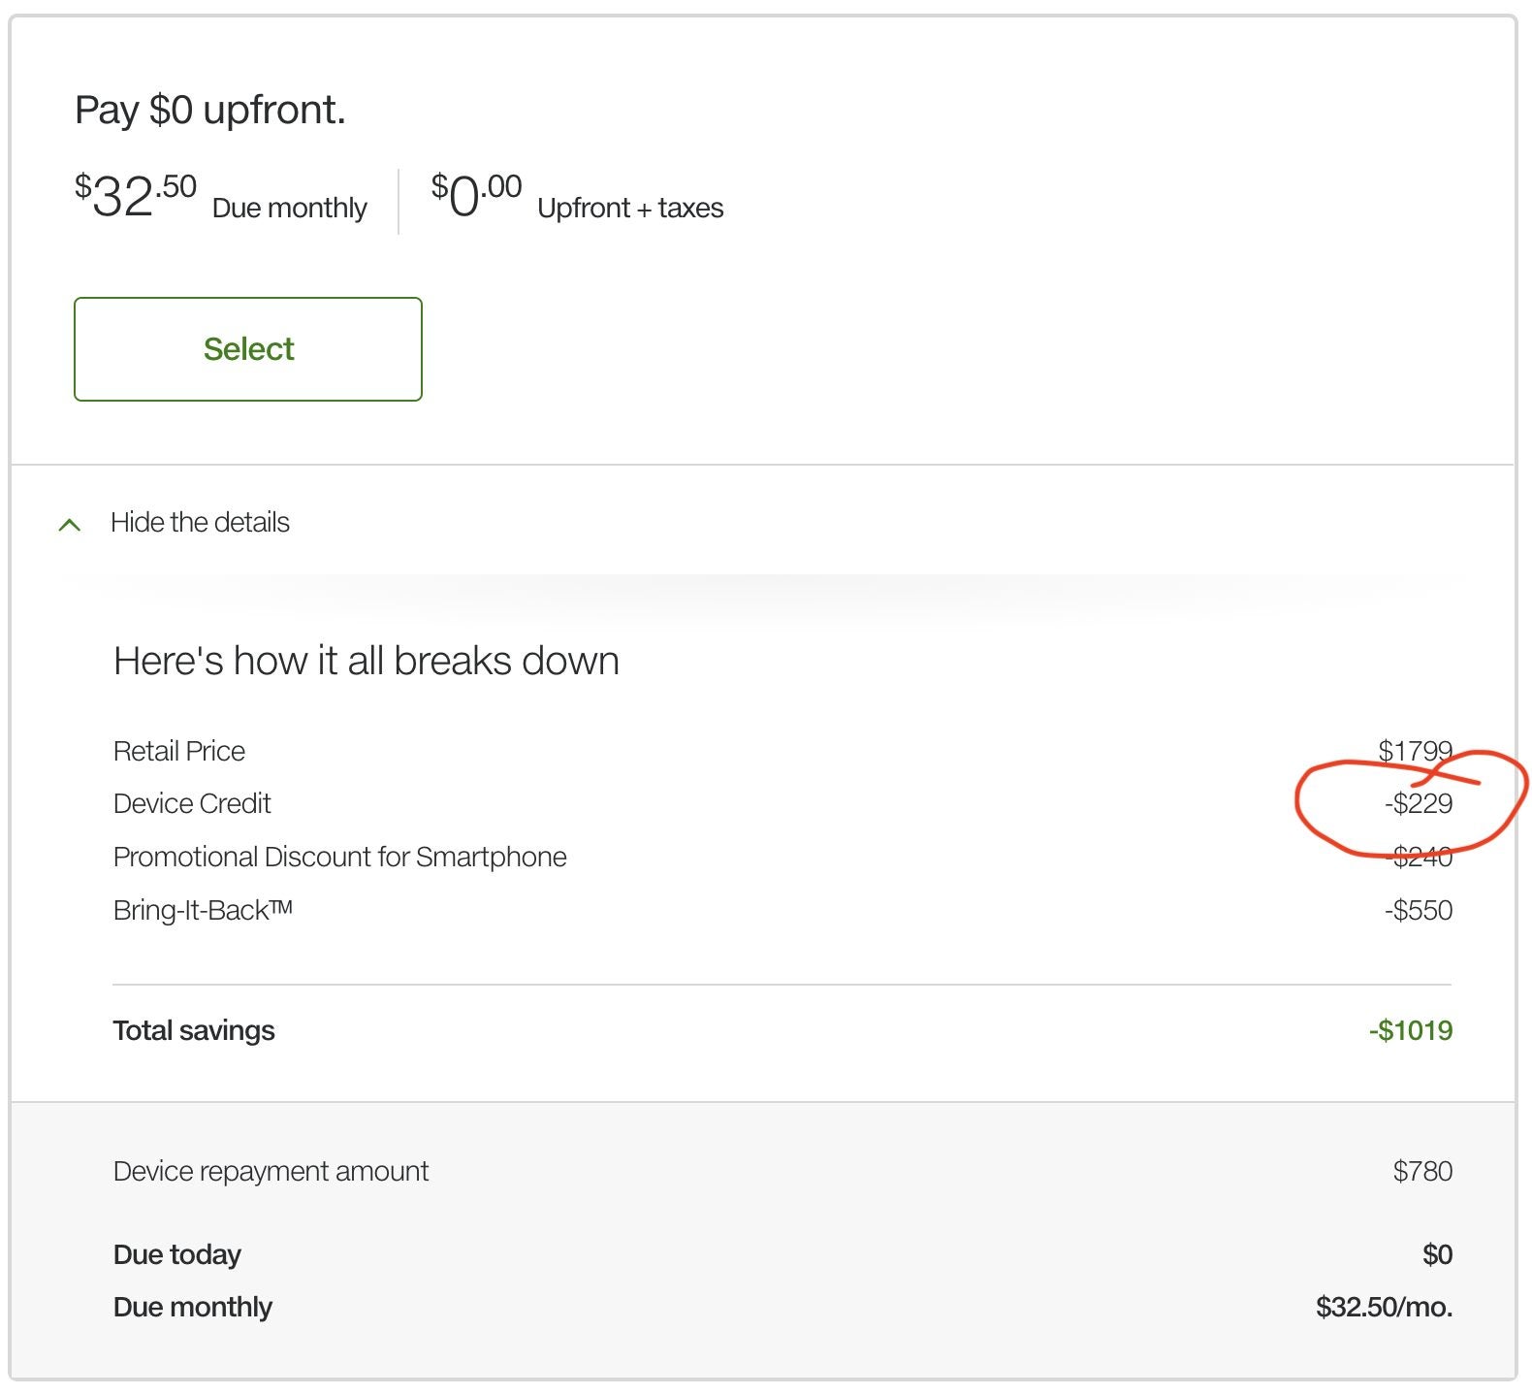This screenshot has height=1395, width=1532.
Task: Click the -$240 promotional discount value
Action: pos(1419,857)
